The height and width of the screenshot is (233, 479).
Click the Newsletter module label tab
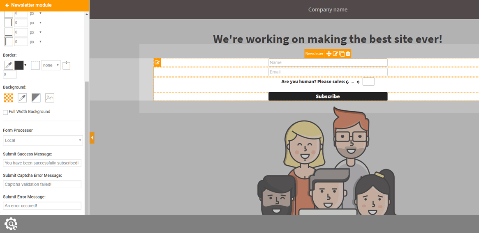(x=314, y=54)
